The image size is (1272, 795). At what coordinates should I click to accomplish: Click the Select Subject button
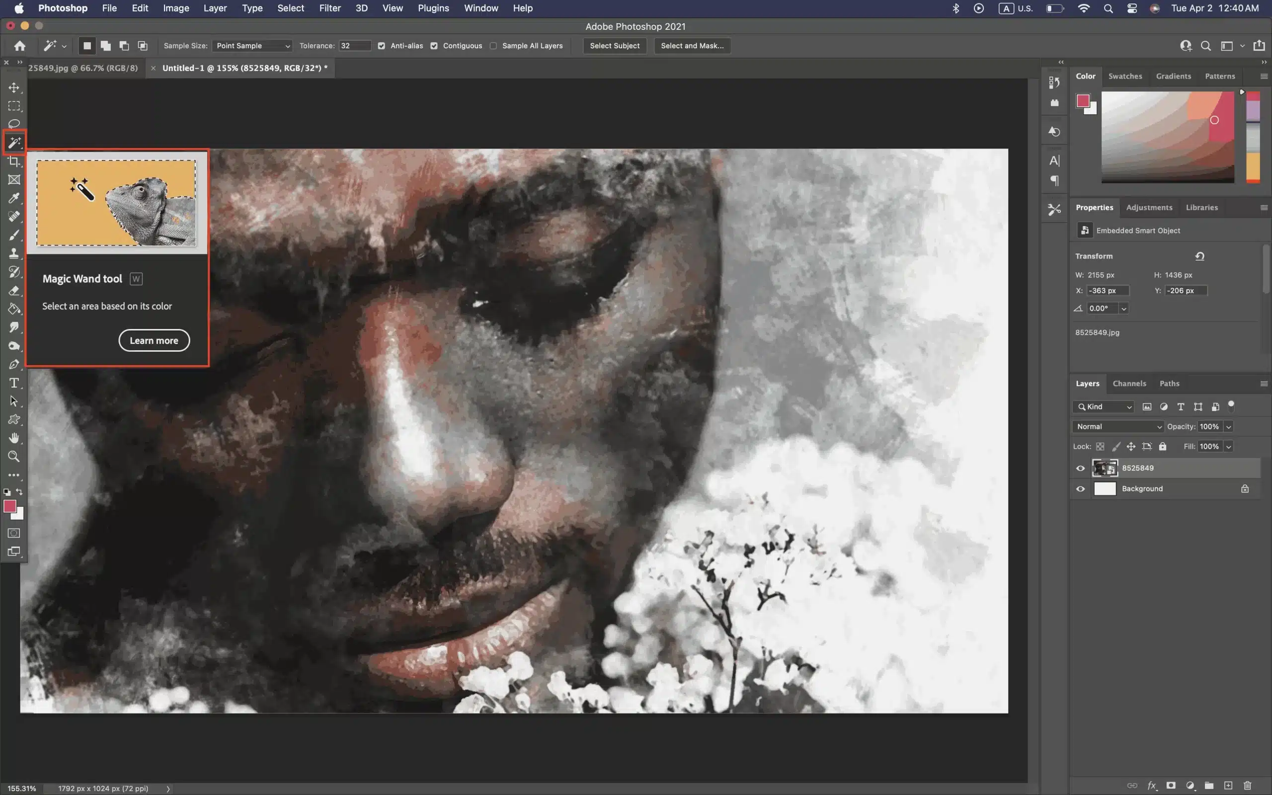pos(614,45)
